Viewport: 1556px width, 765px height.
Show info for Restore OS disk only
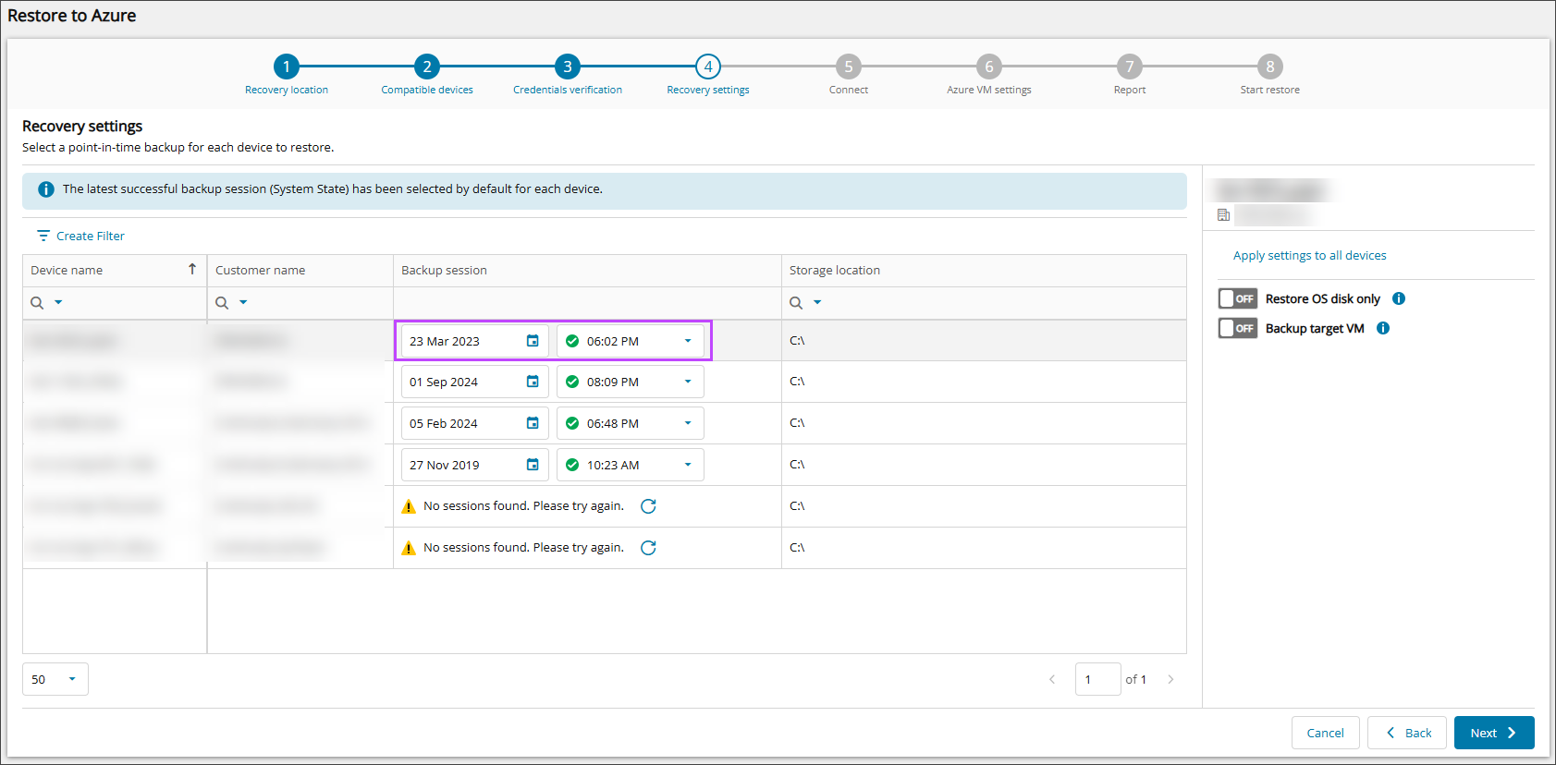coord(1399,298)
